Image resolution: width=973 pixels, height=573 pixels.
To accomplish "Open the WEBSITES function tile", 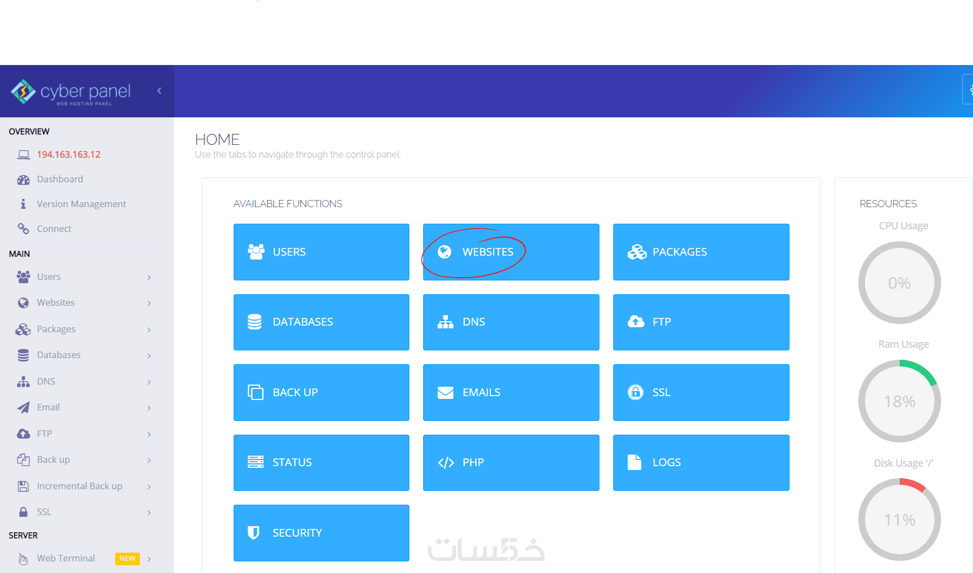I will (511, 252).
